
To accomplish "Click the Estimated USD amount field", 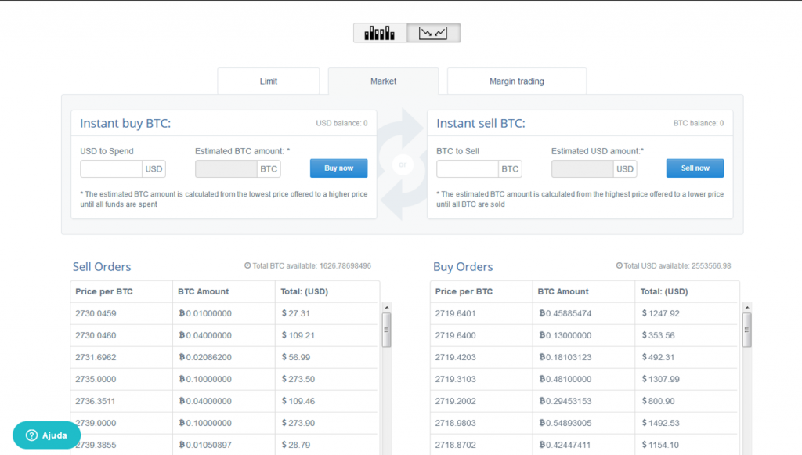I will click(x=583, y=168).
